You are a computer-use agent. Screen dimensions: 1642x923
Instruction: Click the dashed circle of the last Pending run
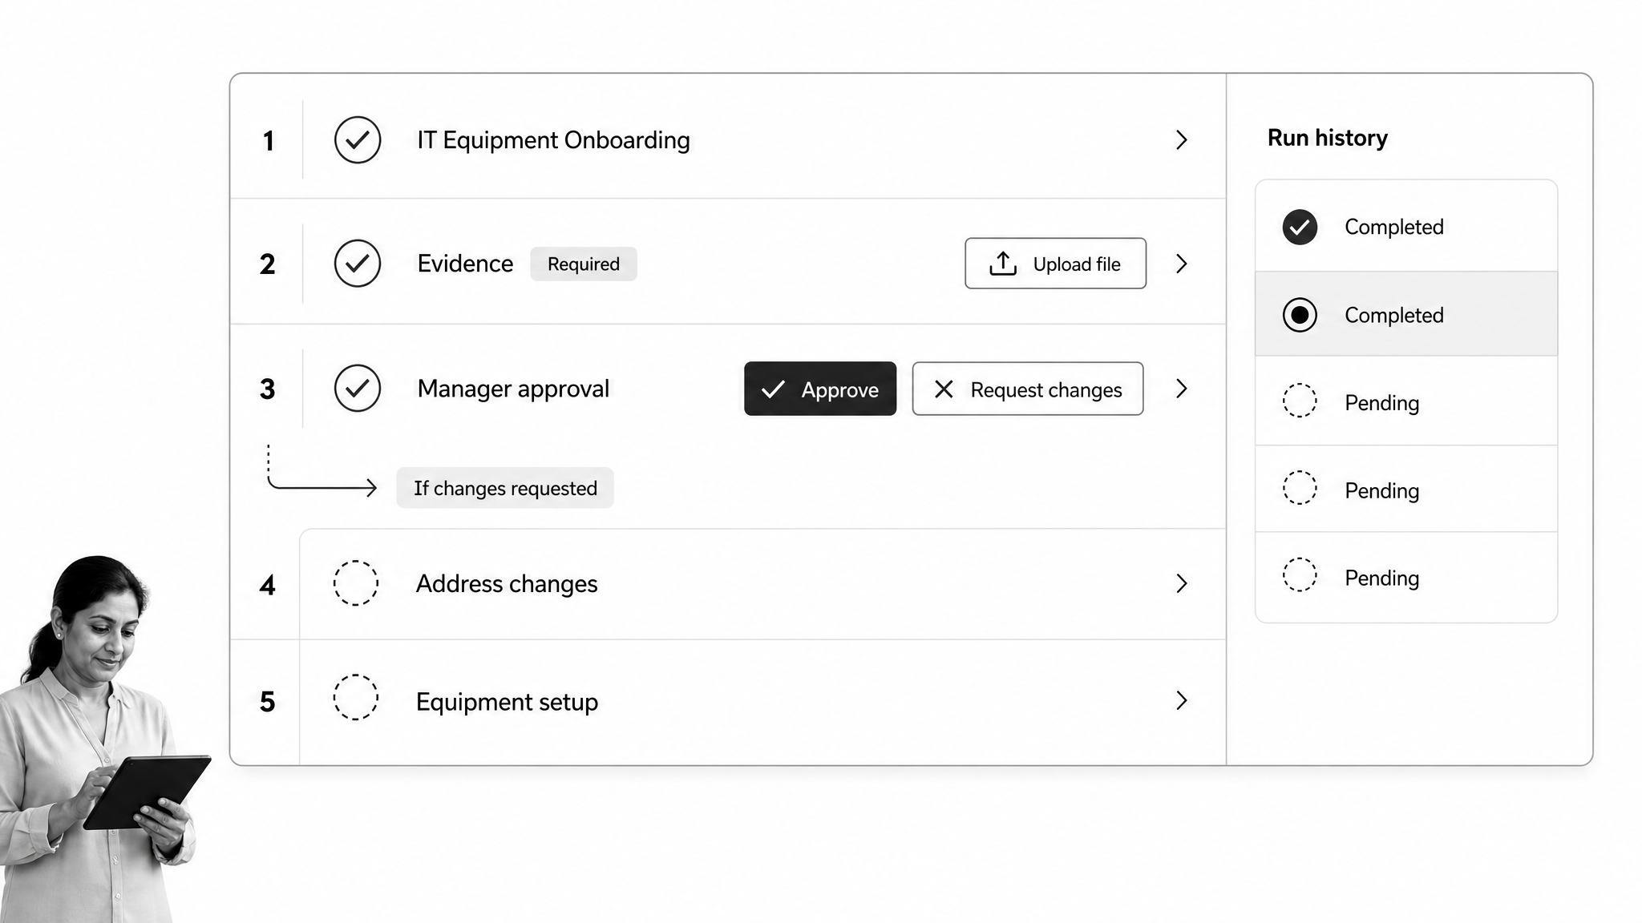(1300, 575)
